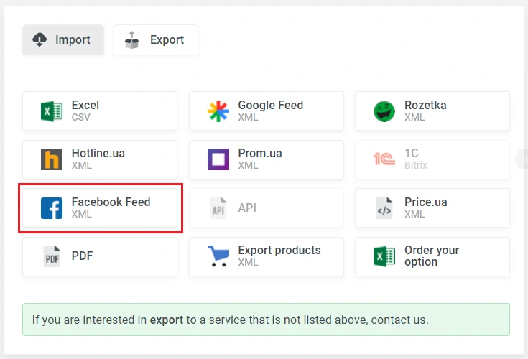
Task: Click the PDF file icon
Action: click(x=52, y=256)
